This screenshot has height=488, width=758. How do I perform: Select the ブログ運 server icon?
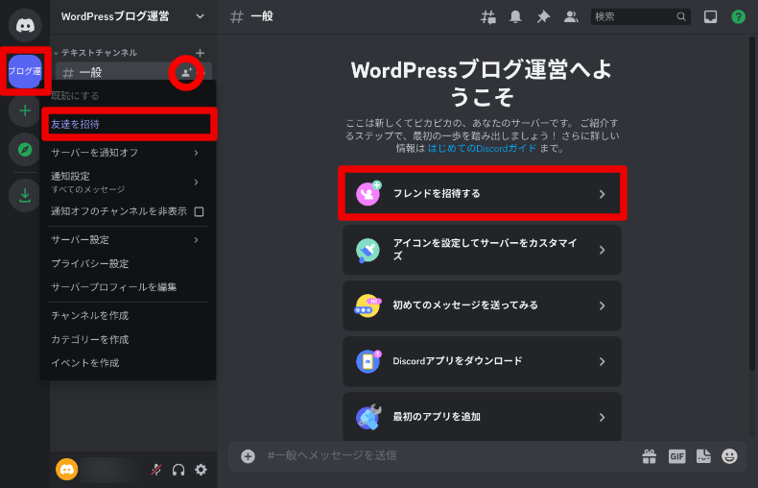tap(25, 71)
